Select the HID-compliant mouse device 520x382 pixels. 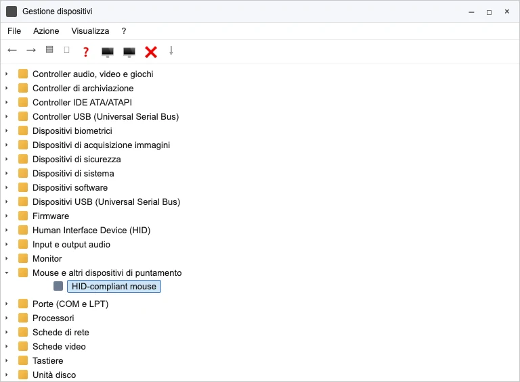click(114, 287)
